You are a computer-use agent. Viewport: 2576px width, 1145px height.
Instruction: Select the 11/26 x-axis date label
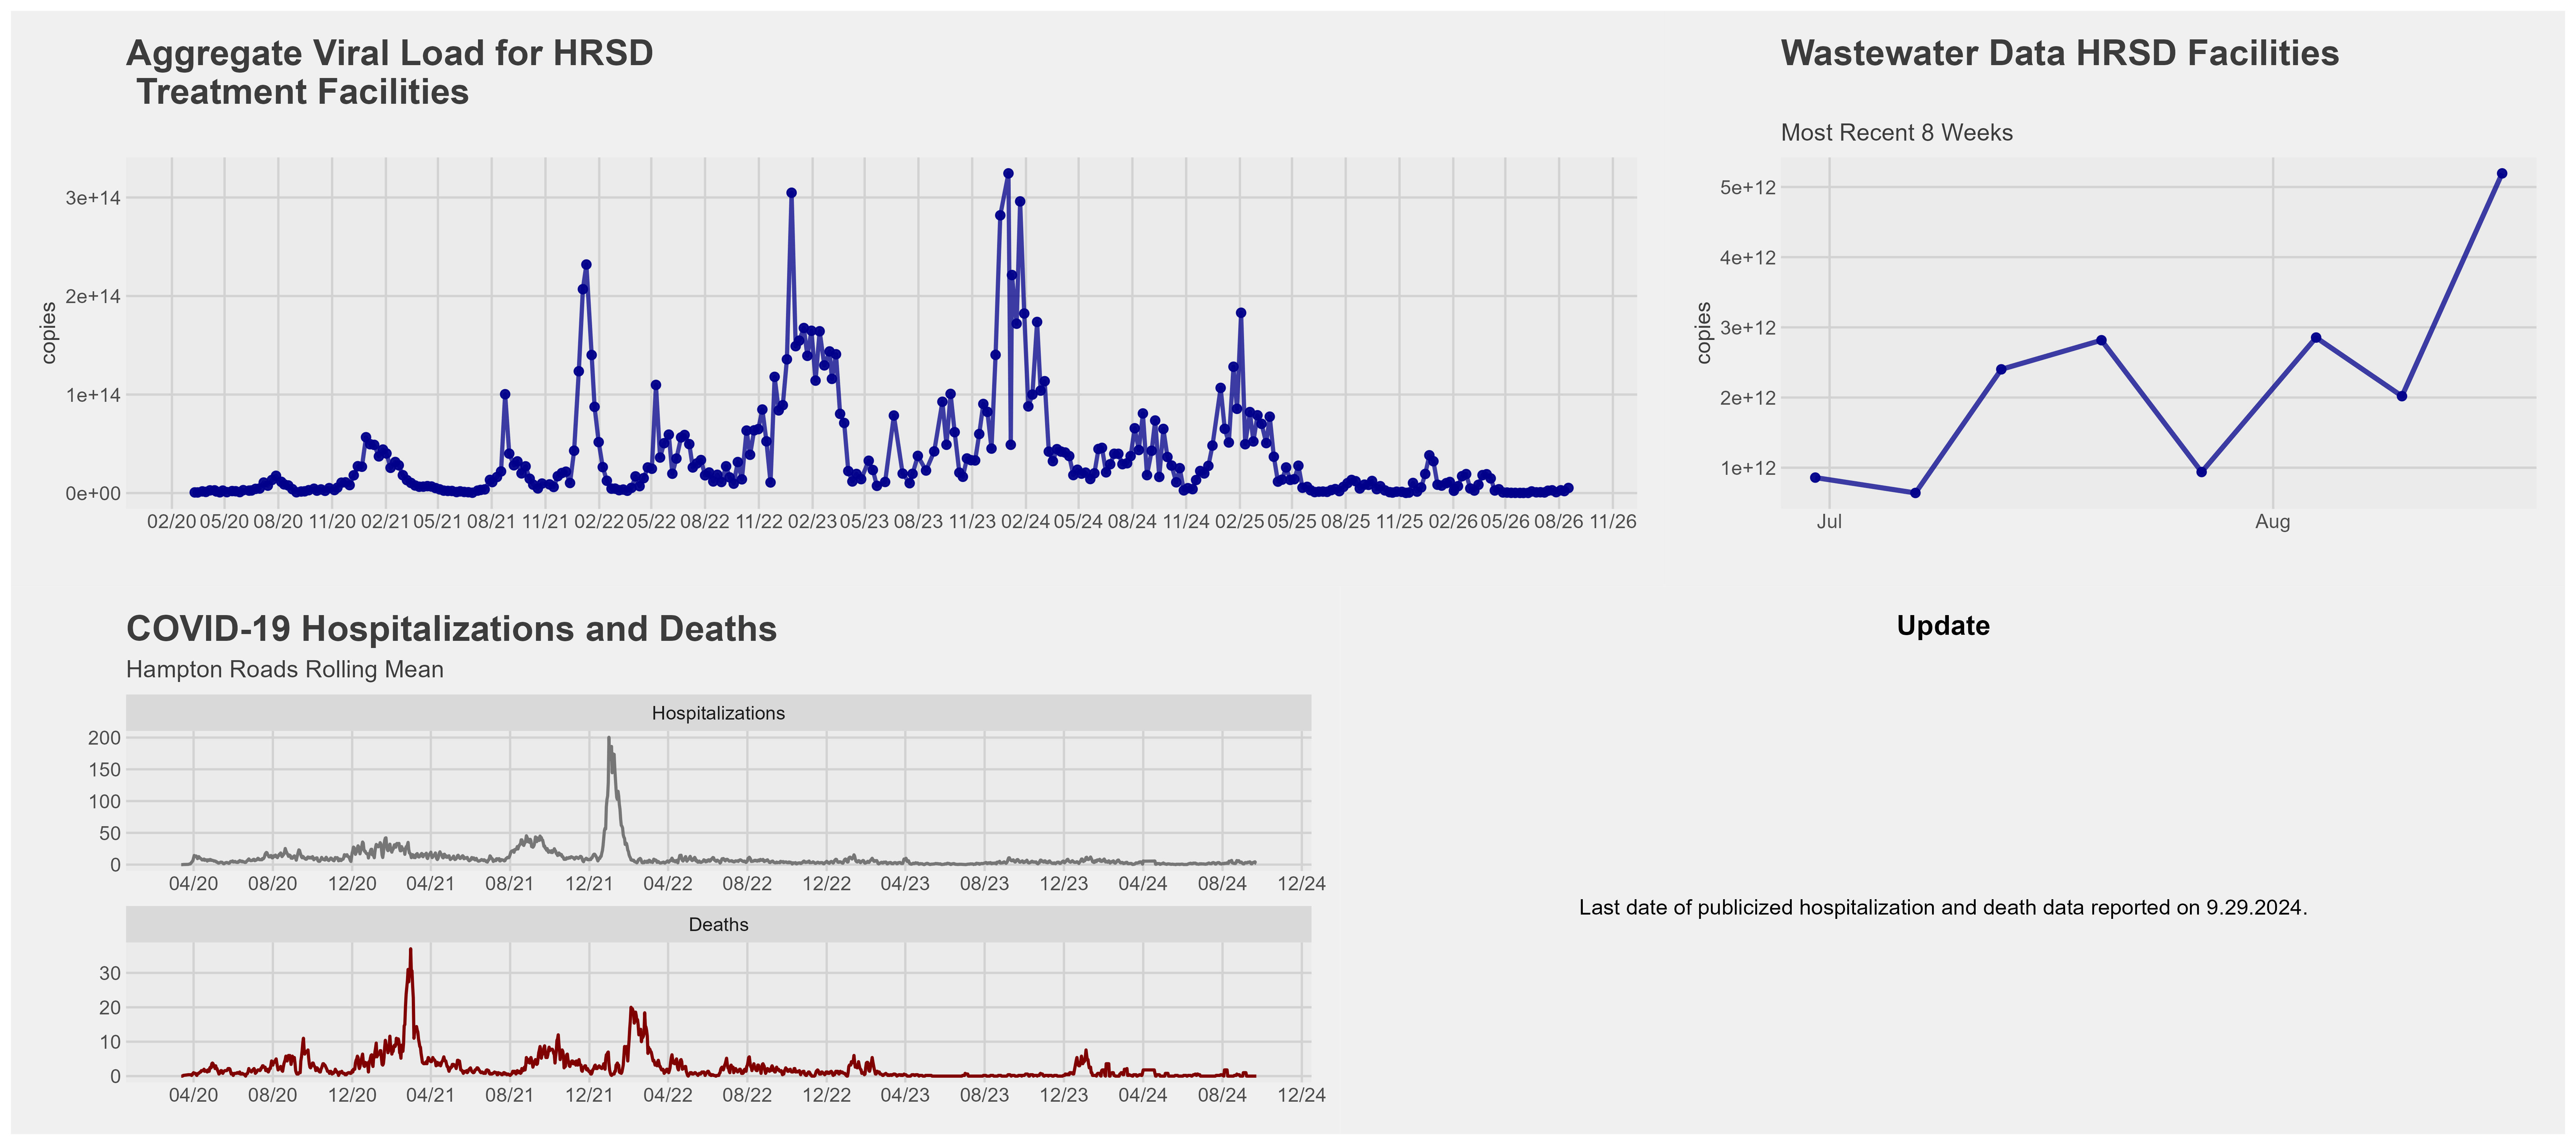[1613, 522]
